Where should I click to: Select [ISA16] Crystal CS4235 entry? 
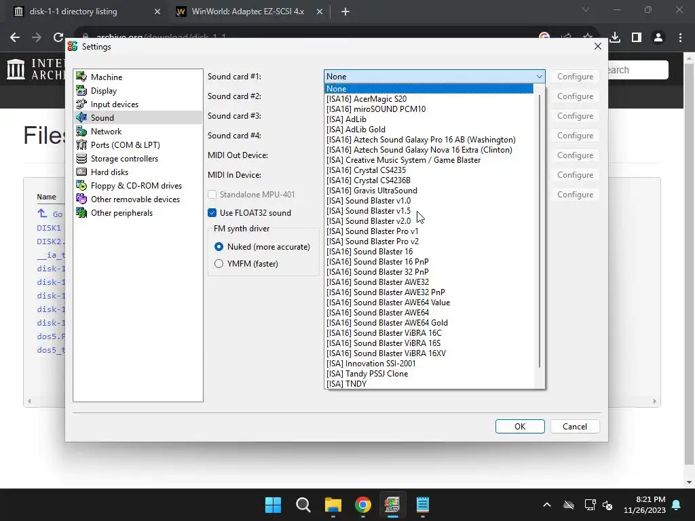click(x=429, y=170)
